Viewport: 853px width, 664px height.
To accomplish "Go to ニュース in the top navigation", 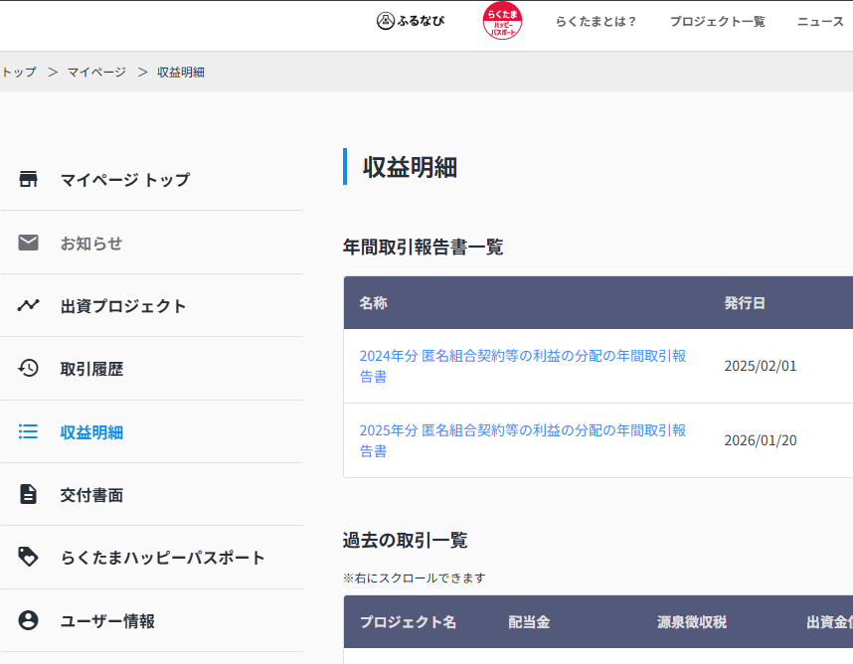I will [820, 22].
